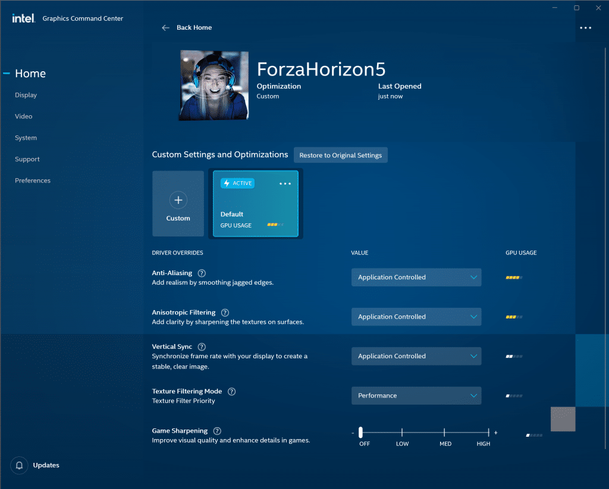Viewport: 609px width, 489px height.
Task: Click the DRIVER OVERRIDES column header
Action: click(177, 253)
